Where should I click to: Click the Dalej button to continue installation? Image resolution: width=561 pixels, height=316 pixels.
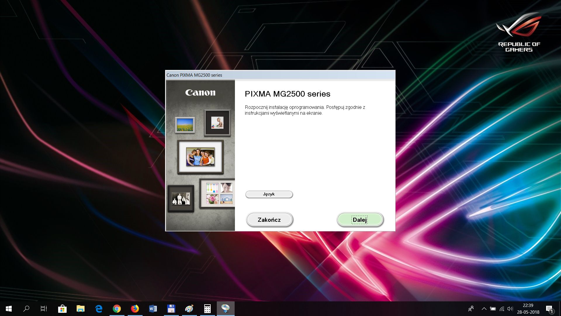point(359,219)
